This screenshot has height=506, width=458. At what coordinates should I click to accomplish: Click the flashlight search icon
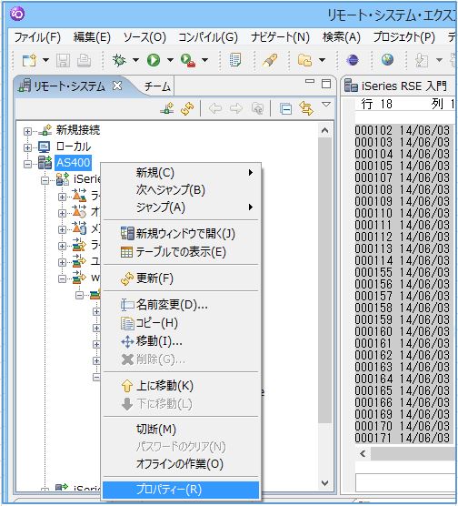270,60
